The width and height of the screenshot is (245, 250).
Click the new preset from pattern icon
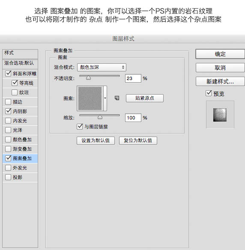tap(117, 98)
